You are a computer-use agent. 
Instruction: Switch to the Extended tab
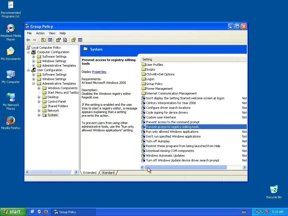(x=90, y=173)
